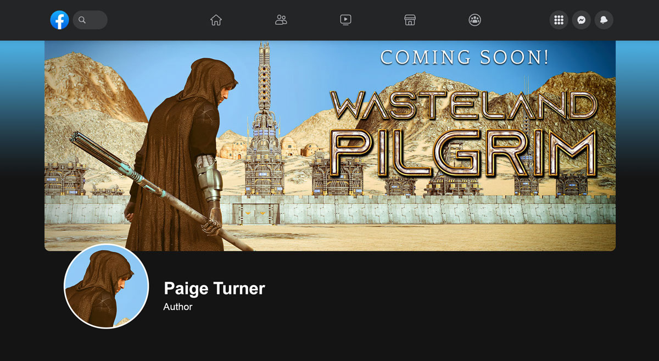Image resolution: width=659 pixels, height=361 pixels.
Task: Open the apps grid menu
Action: click(x=559, y=20)
